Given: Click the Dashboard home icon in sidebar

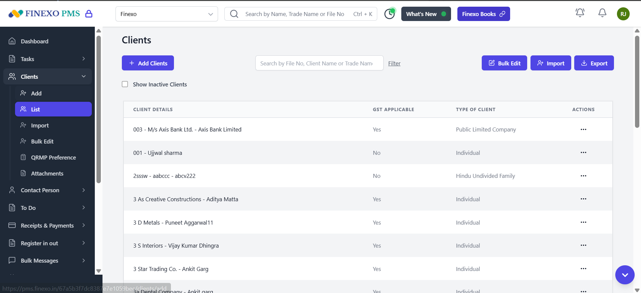Looking at the screenshot, I should pyautogui.click(x=12, y=41).
